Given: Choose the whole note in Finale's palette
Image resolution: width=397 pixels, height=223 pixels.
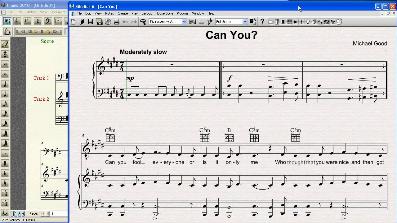Looking at the screenshot, I should tap(5, 74).
